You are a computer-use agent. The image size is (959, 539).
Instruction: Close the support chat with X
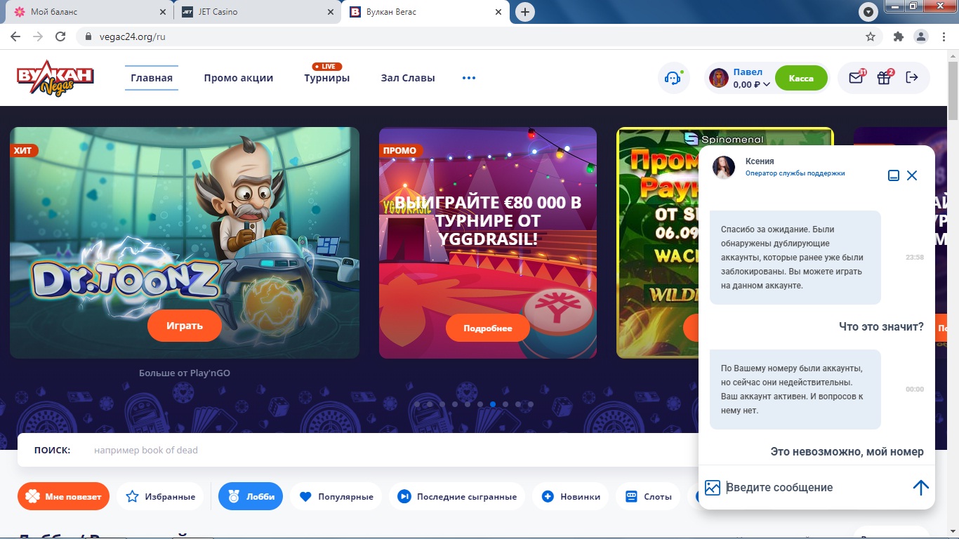pos(912,175)
